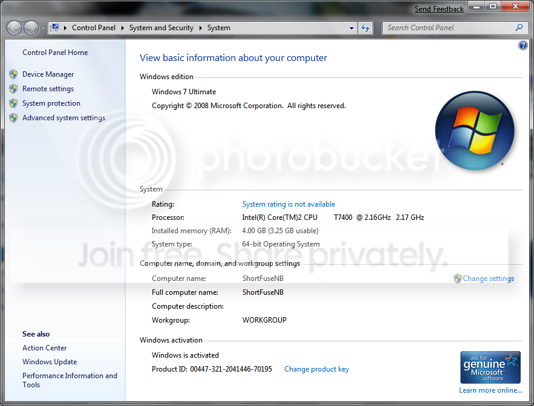Viewport: 534px width, 406px height.
Task: Open Help with the question mark icon
Action: tap(523, 45)
